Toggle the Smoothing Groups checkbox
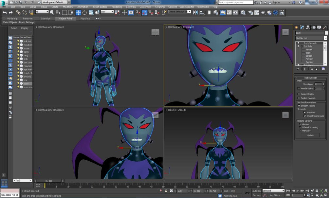 (x=305, y=116)
